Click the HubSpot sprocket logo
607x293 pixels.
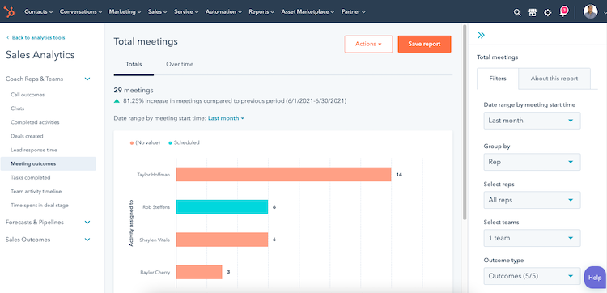pyautogui.click(x=9, y=11)
